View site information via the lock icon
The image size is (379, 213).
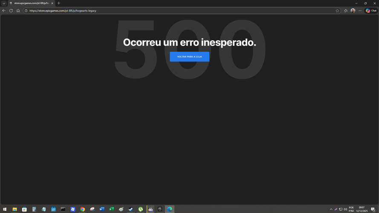click(26, 11)
